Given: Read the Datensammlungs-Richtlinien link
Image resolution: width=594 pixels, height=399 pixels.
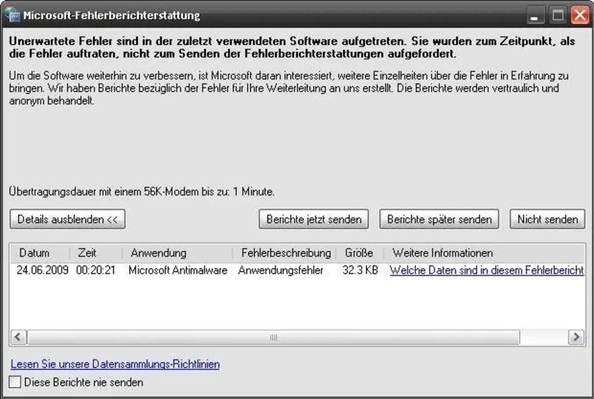Looking at the screenshot, I should pyautogui.click(x=115, y=364).
